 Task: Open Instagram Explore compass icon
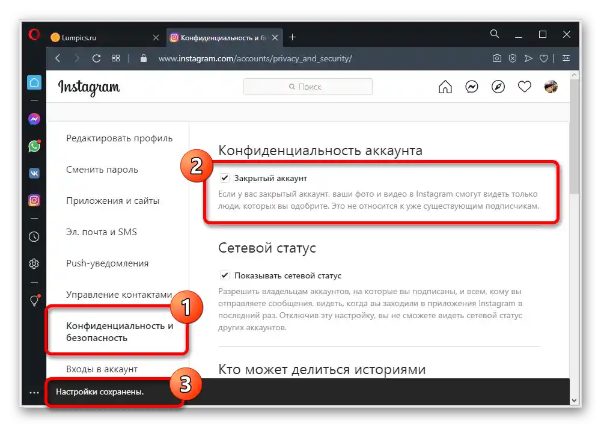pyautogui.click(x=498, y=87)
